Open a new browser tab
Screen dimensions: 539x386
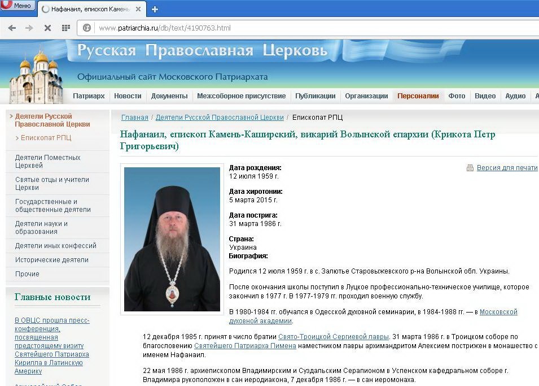coord(155,9)
